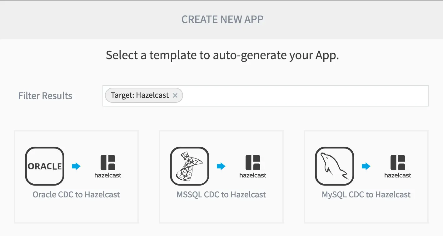The height and width of the screenshot is (236, 443).
Task: Remove the Target: Hazelcast filter tag
Action: pos(175,96)
